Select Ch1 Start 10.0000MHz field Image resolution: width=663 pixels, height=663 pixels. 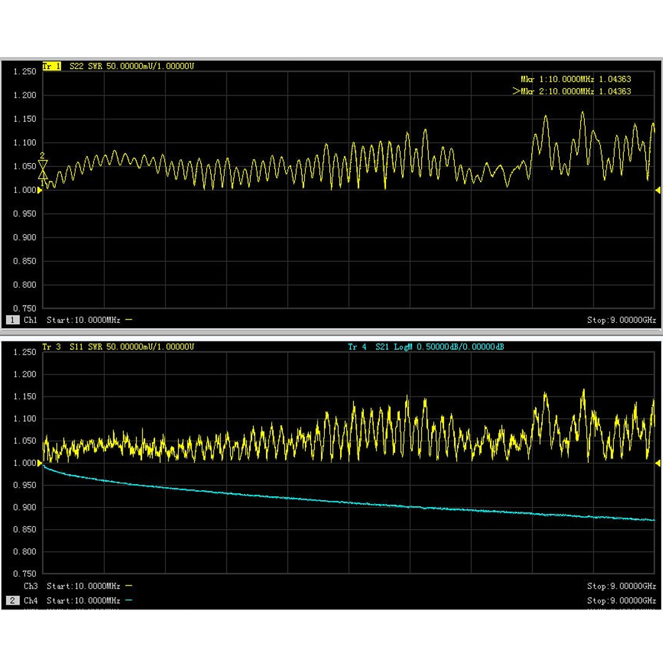coord(84,320)
